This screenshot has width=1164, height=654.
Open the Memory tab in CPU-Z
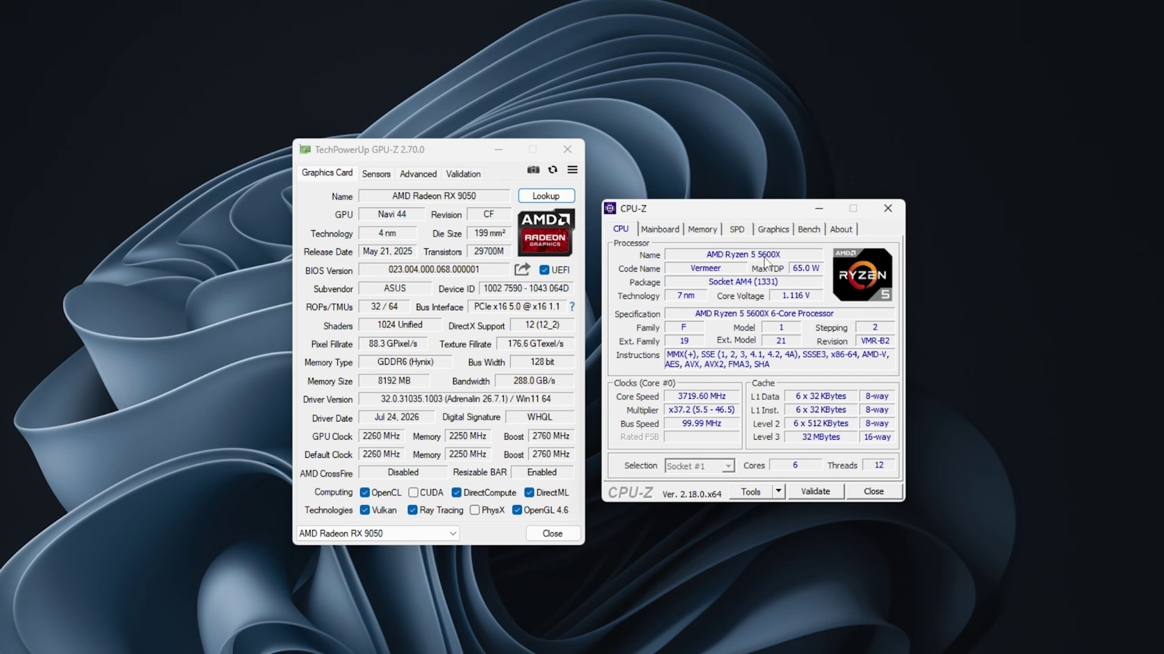[x=703, y=230]
